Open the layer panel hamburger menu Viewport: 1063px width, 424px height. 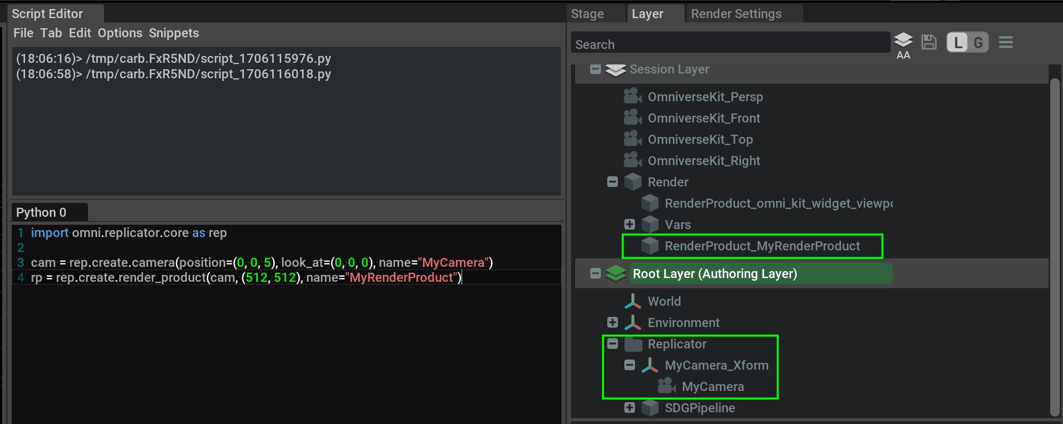[x=1006, y=42]
